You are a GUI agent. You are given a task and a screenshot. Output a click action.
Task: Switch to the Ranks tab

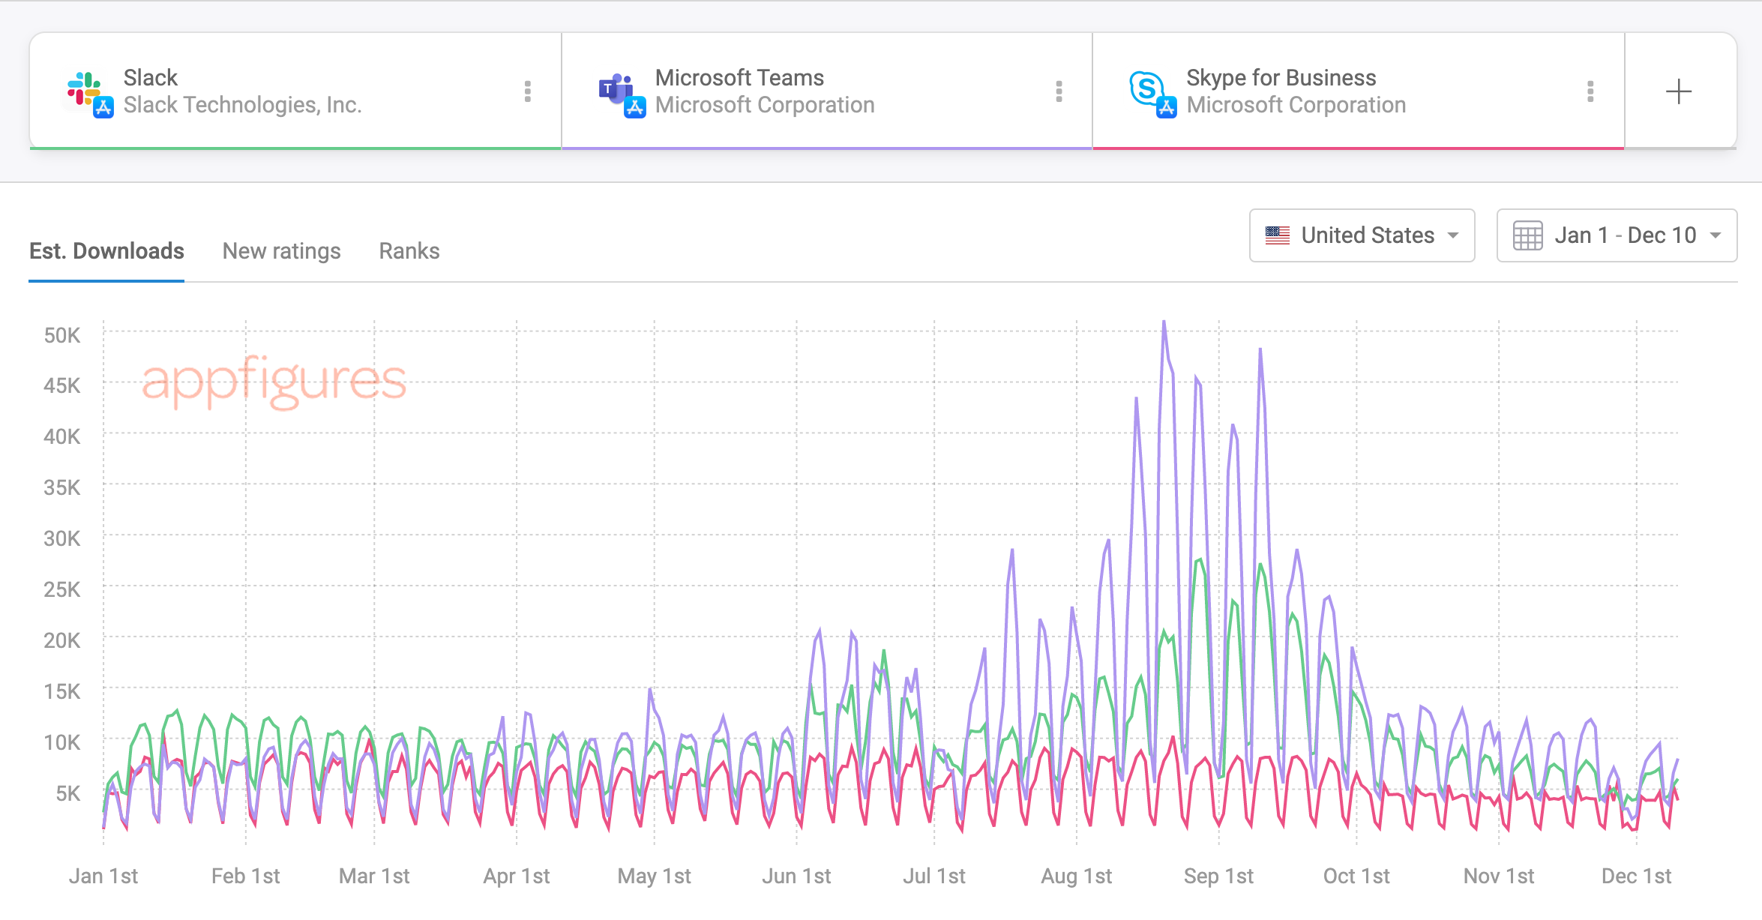409,251
